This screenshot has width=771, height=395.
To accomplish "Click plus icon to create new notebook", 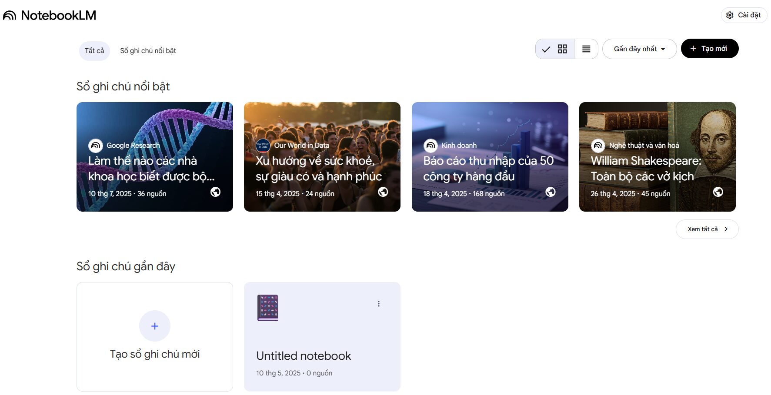I will click(x=155, y=326).
